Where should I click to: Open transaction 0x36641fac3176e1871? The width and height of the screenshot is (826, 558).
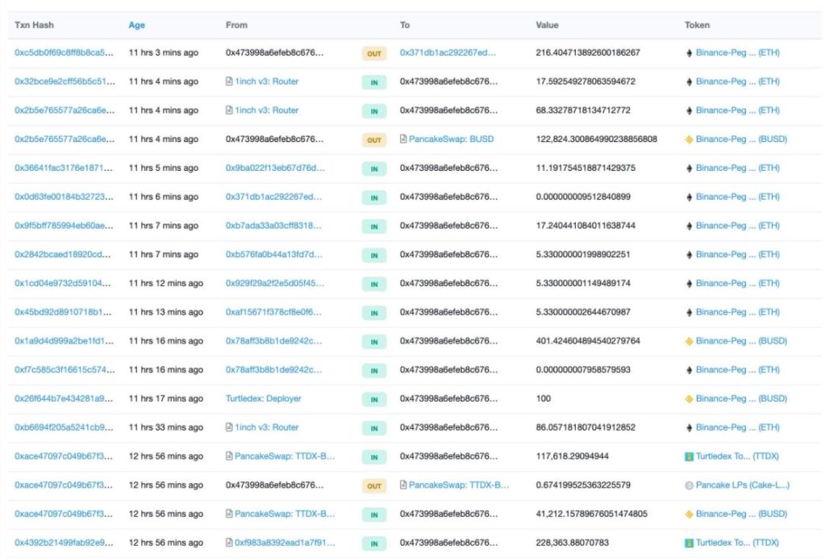pyautogui.click(x=64, y=168)
